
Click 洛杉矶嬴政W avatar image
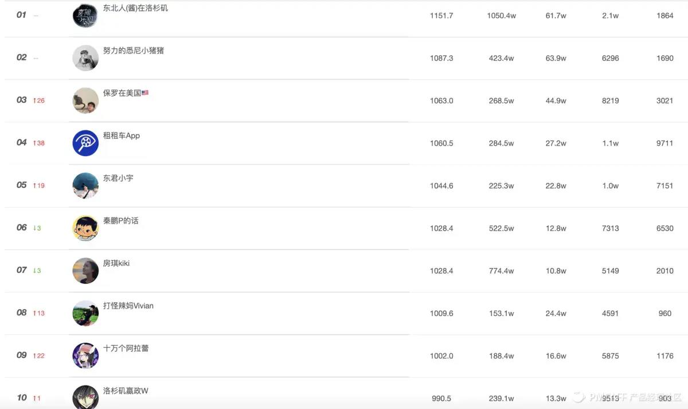[x=85, y=397]
